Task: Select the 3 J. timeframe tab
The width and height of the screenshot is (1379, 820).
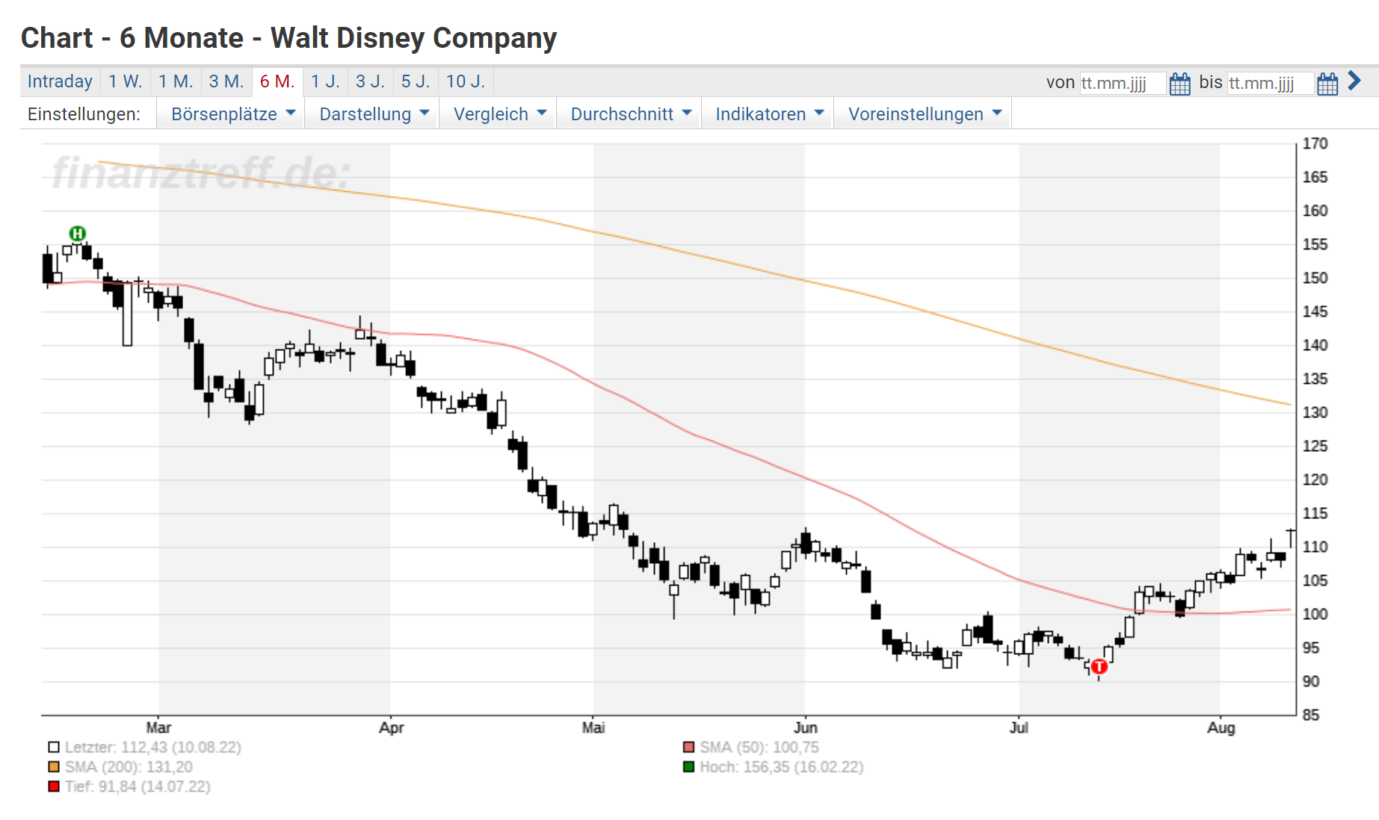Action: (x=370, y=81)
